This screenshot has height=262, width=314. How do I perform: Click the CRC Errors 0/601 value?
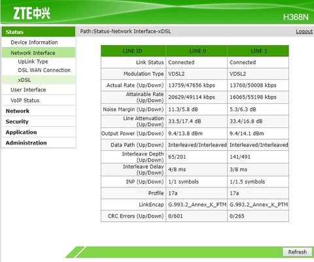(x=175, y=216)
